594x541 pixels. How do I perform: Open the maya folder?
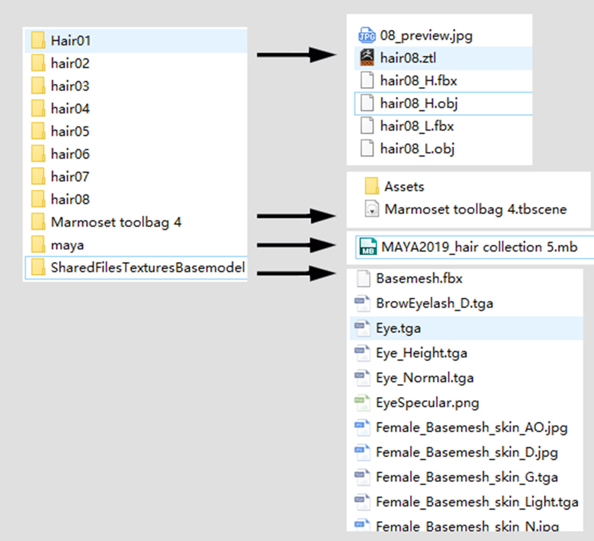(x=67, y=245)
